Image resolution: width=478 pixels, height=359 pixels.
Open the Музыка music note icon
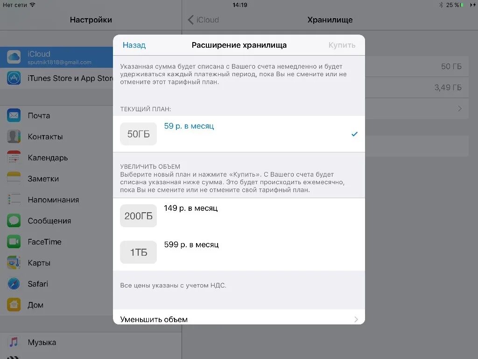(x=14, y=342)
